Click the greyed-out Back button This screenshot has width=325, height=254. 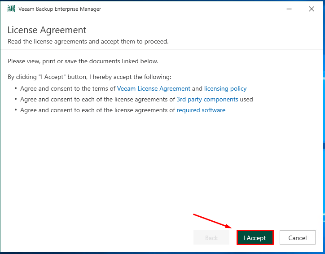click(211, 238)
